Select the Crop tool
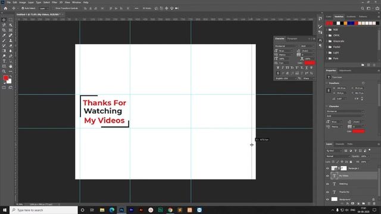This screenshot has height=214, width=381. pyautogui.click(x=4, y=30)
